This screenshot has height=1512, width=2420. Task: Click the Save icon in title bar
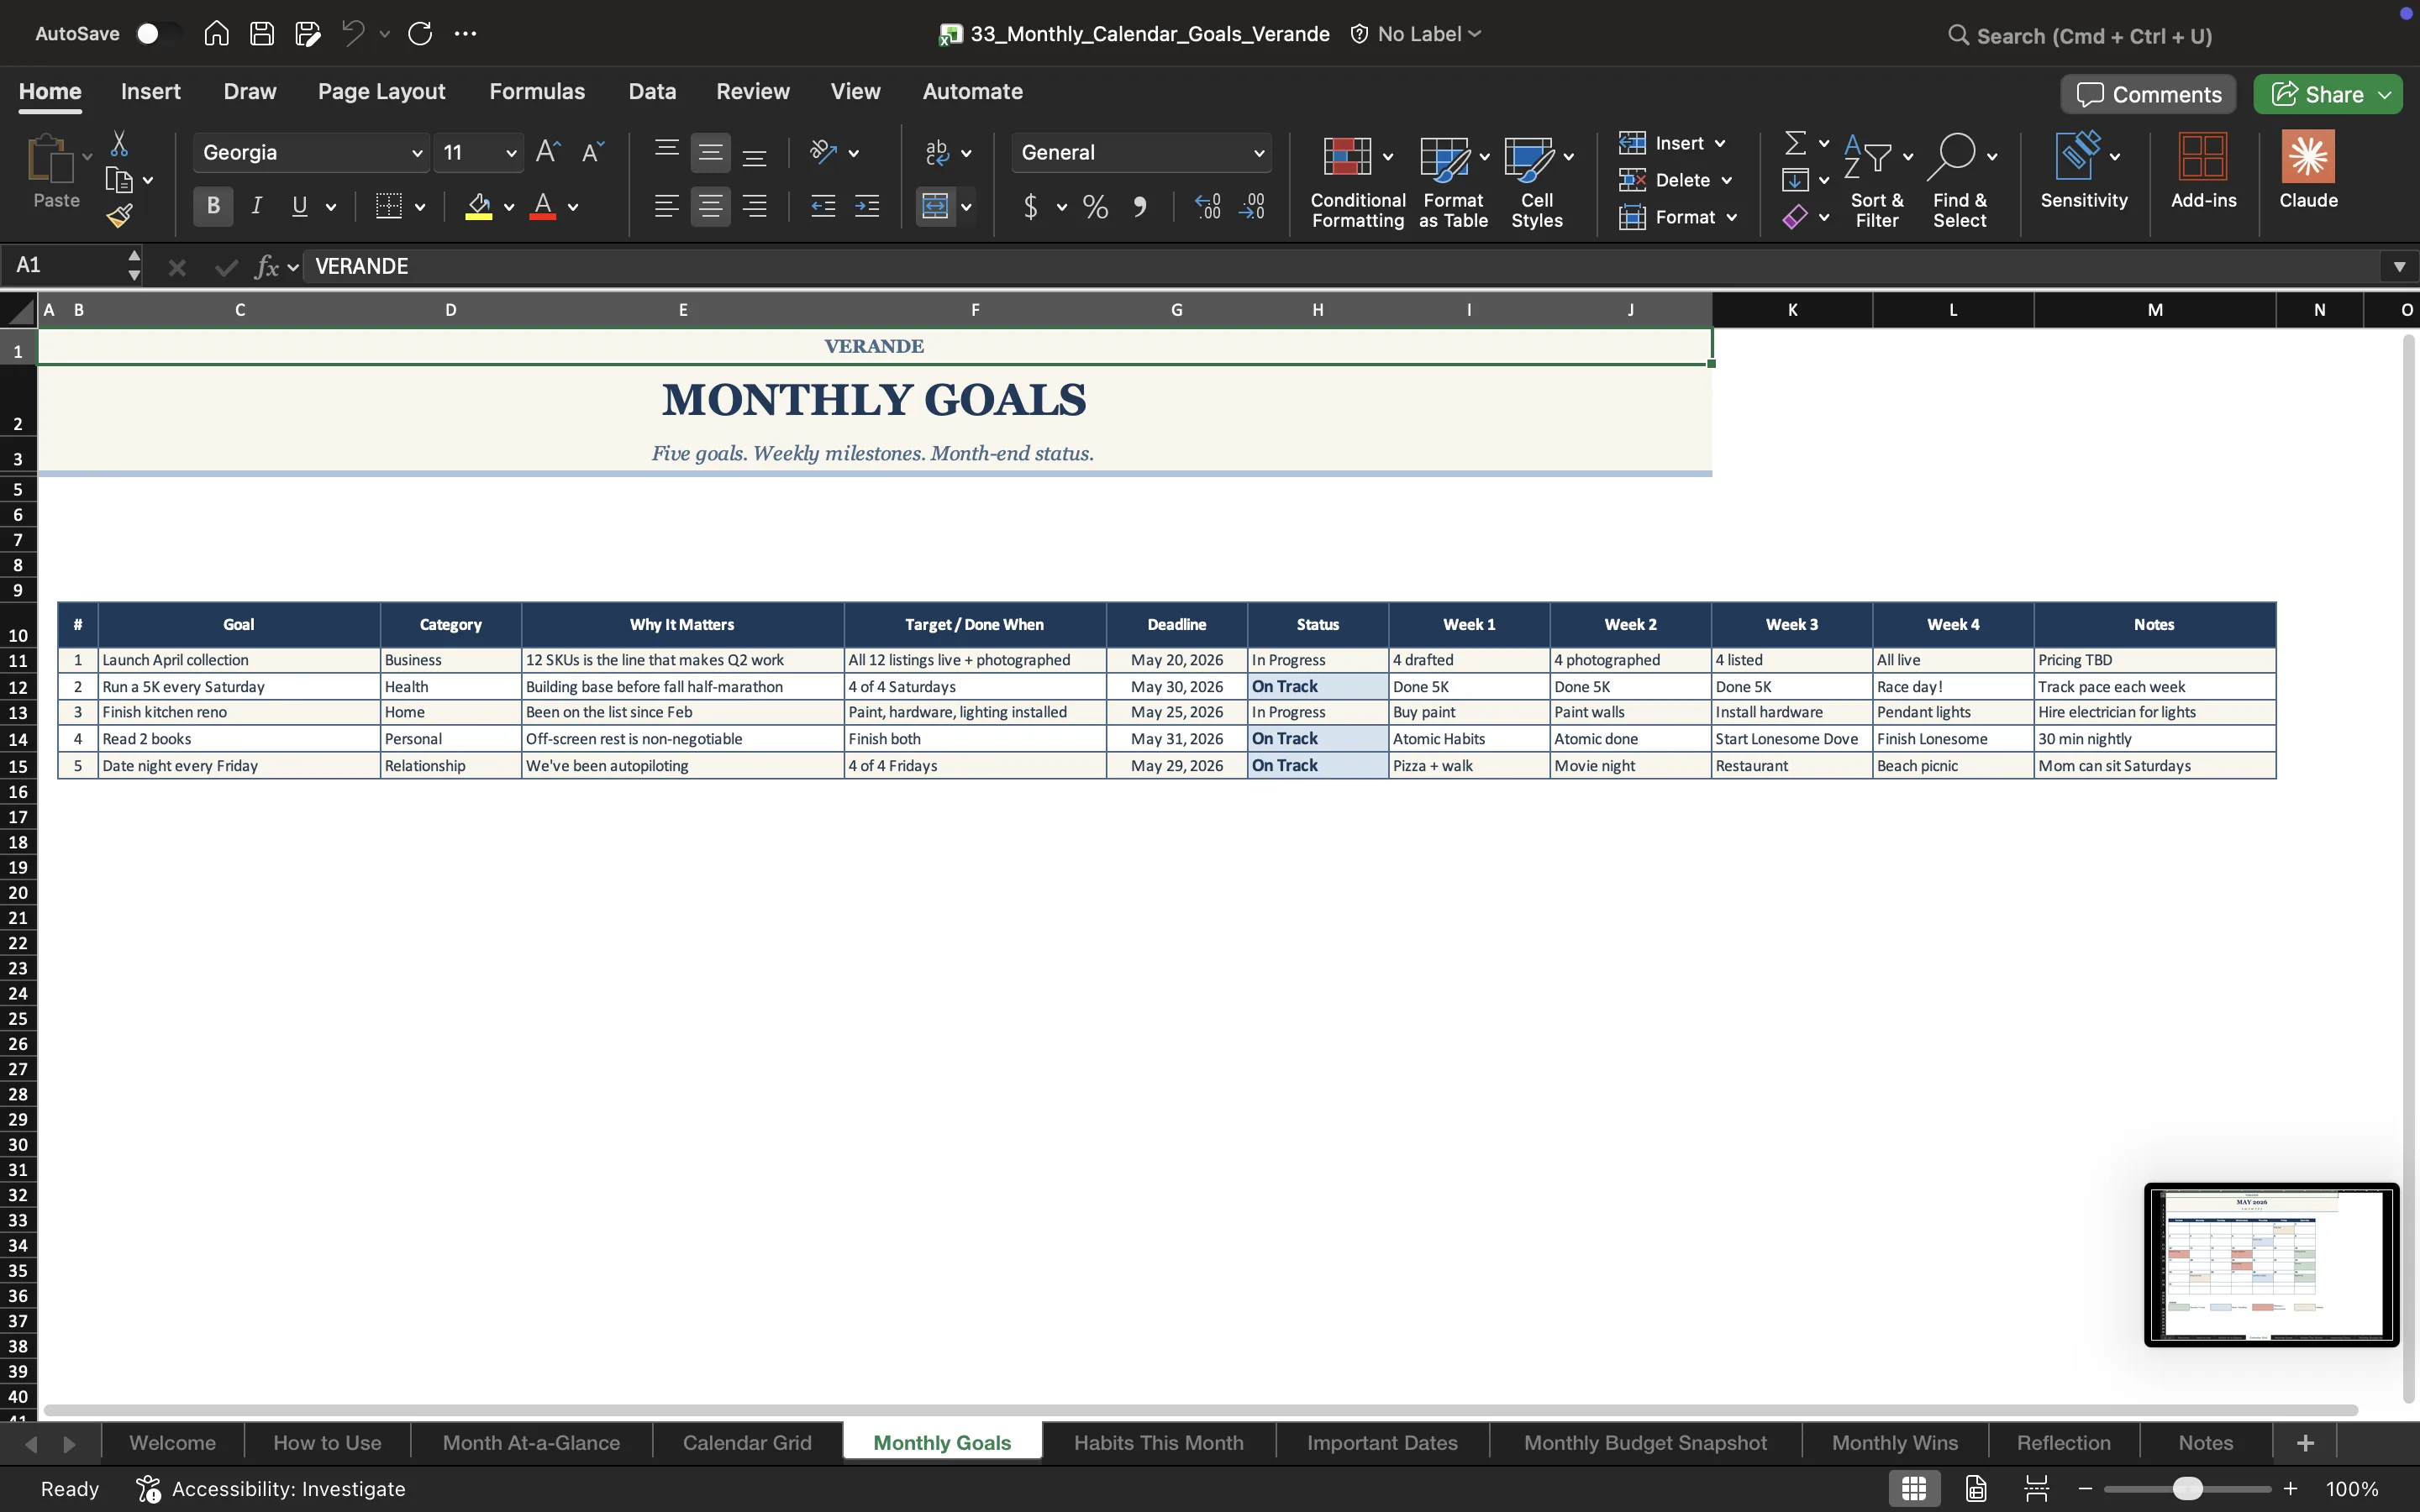pos(261,34)
